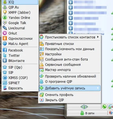Click the Twitter bird icon
Screen dimensions: 113x119
(5, 55)
